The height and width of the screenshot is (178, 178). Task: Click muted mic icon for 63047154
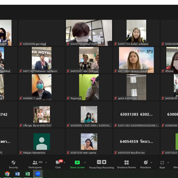pyautogui.click(x=116, y=44)
